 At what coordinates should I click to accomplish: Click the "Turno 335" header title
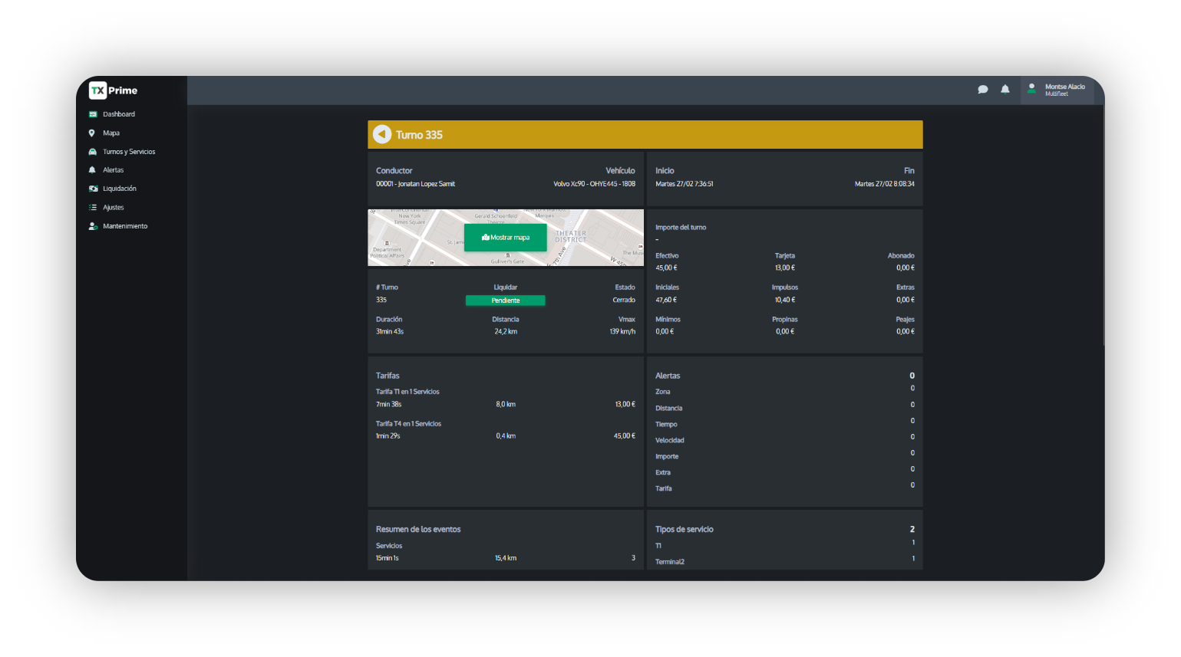click(x=419, y=135)
